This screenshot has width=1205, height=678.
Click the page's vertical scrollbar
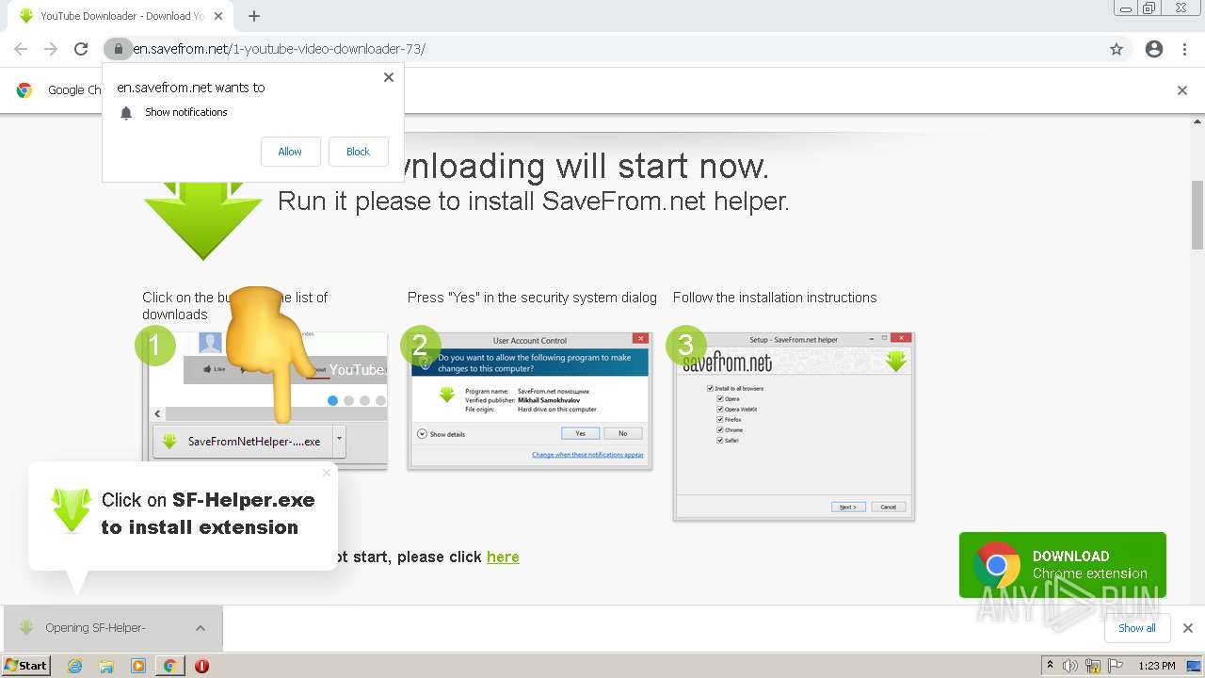[x=1197, y=214]
